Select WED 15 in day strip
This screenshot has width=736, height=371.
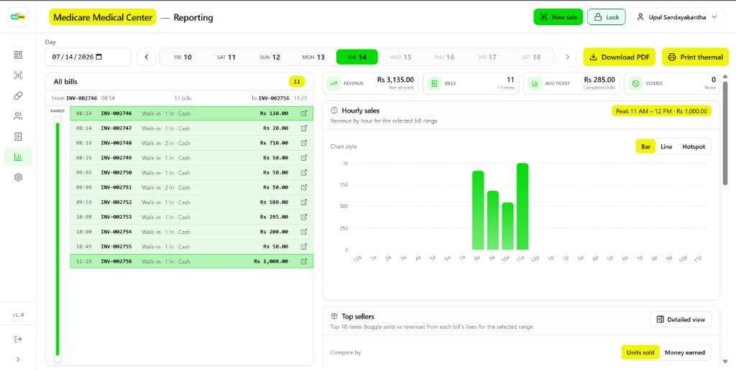pos(400,57)
